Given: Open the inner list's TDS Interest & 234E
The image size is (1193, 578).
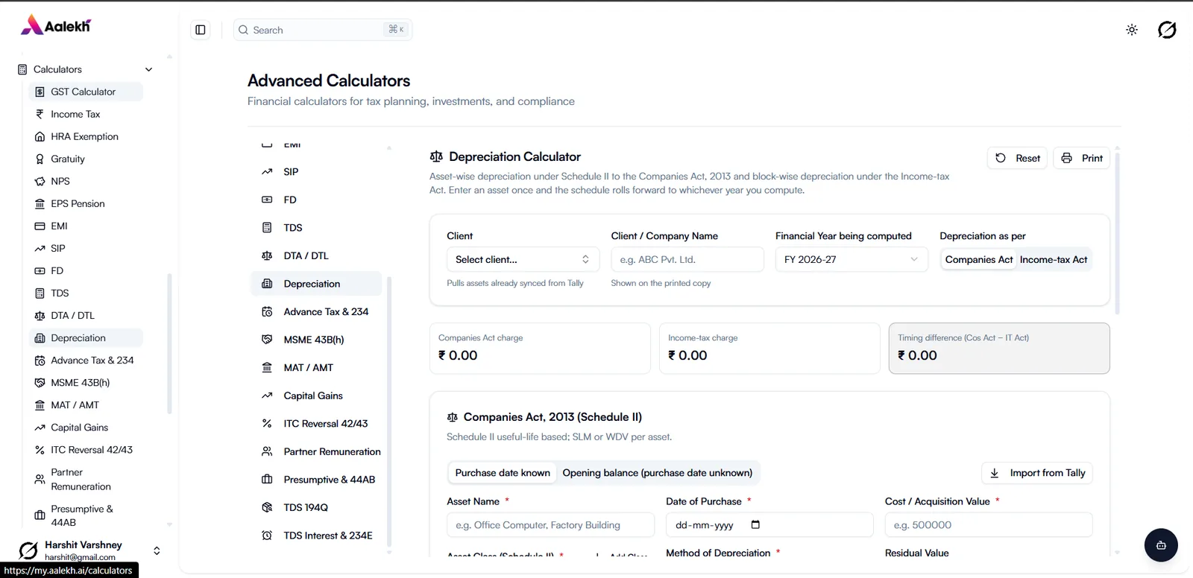Looking at the screenshot, I should point(317,535).
